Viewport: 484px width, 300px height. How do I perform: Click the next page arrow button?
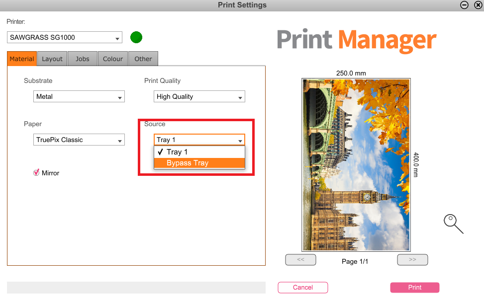pos(412,259)
